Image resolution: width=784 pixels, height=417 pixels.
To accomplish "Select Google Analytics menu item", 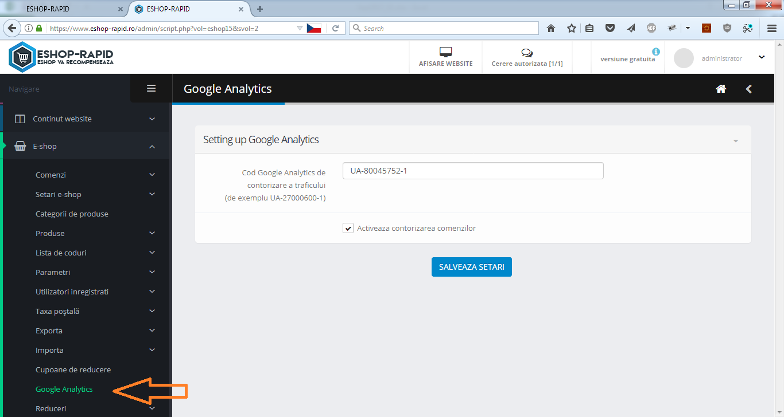I will pos(64,389).
